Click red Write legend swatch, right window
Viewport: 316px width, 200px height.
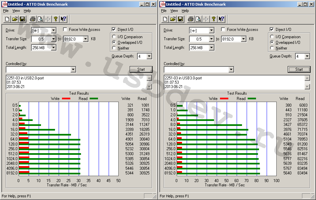224,99
